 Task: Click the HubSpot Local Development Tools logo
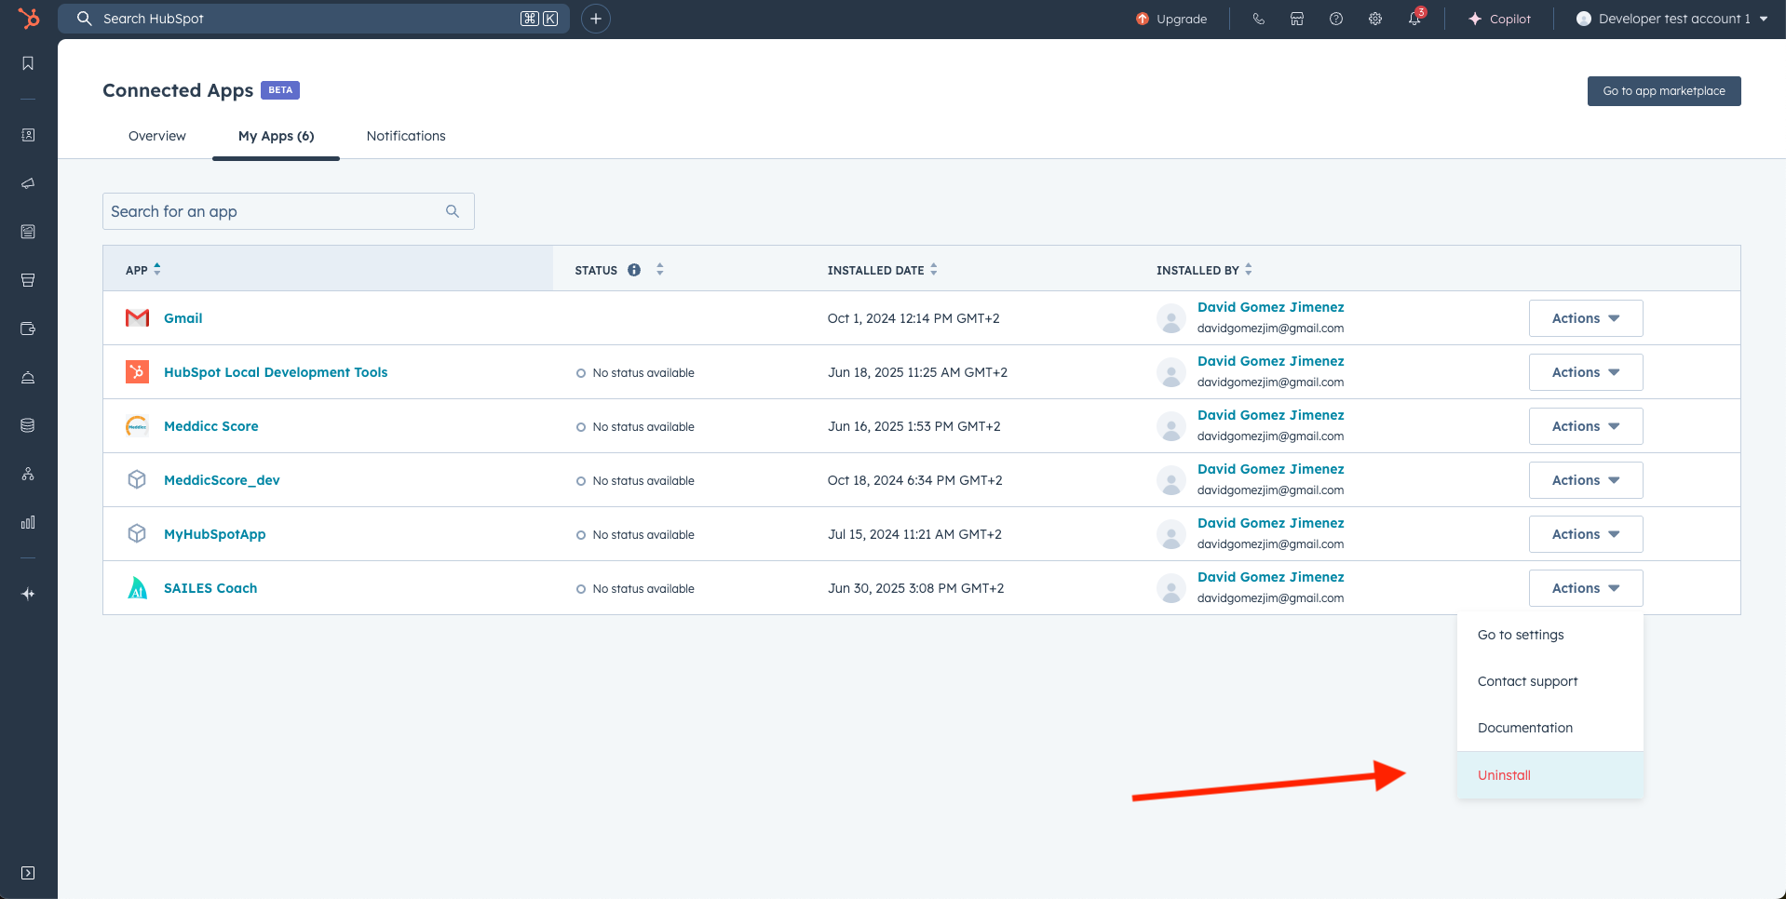point(137,372)
